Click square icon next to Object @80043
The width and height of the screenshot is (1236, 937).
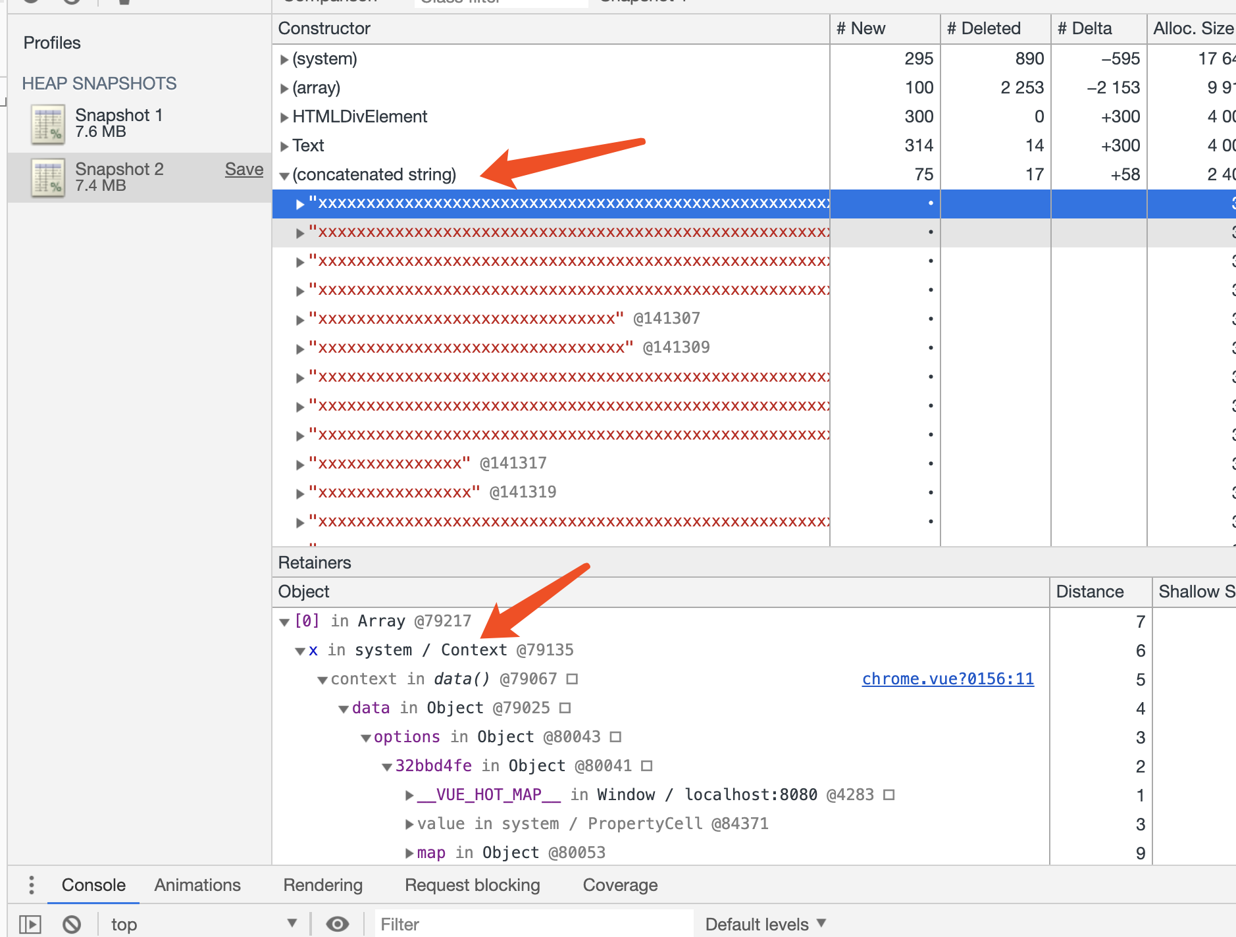(615, 737)
